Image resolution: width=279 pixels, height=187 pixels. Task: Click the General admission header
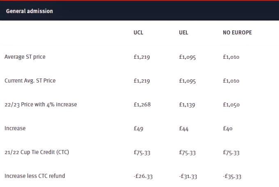tap(30, 11)
